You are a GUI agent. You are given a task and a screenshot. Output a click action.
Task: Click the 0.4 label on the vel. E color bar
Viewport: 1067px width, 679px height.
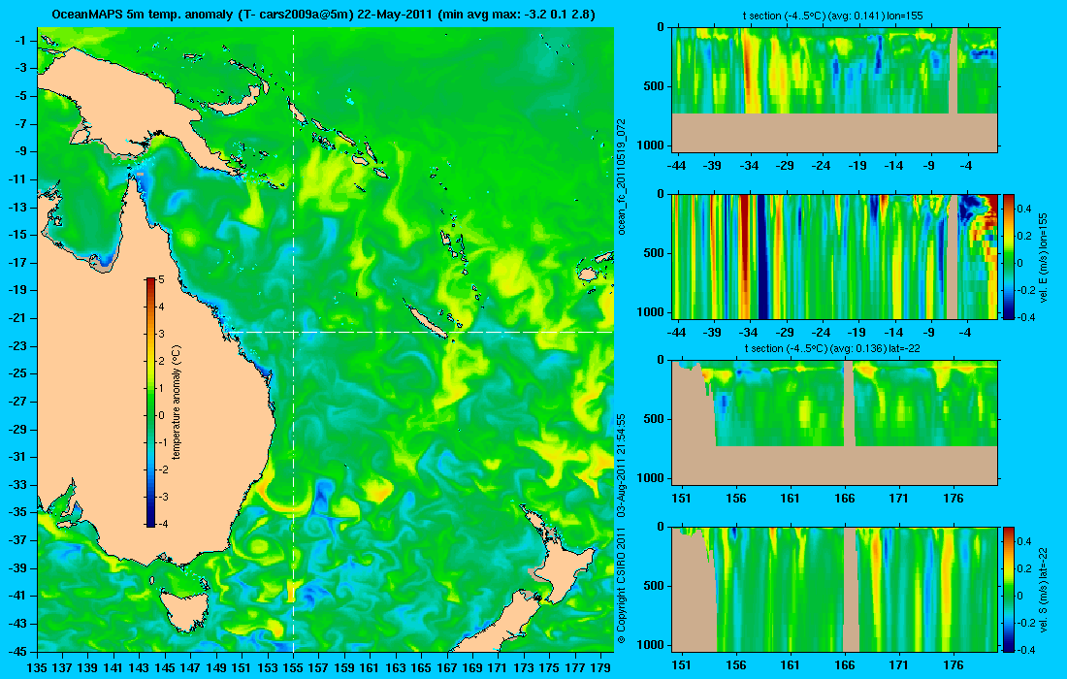pyautogui.click(x=1024, y=209)
